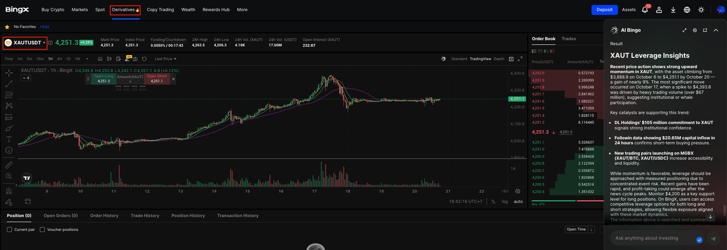Select the Text annotation tool
The image size is (727, 250).
click(9, 139)
